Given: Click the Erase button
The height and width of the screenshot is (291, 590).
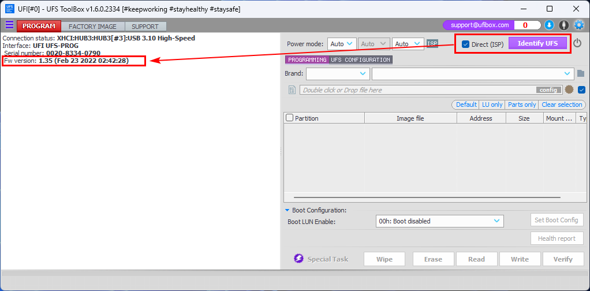Looking at the screenshot, I should click(433, 259).
